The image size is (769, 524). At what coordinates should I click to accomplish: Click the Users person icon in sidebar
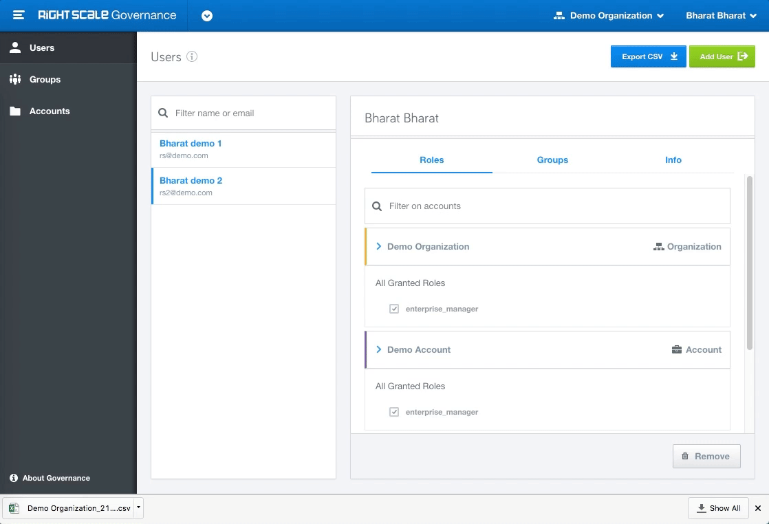[15, 47]
